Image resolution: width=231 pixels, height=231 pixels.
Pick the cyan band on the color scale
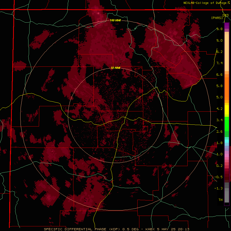(227, 141)
